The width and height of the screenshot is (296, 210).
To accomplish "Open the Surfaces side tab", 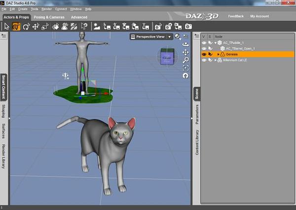I will click(x=3, y=131).
